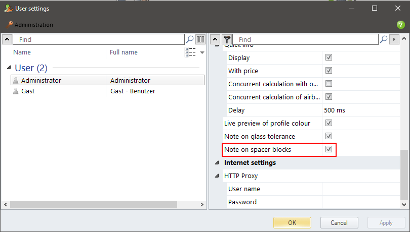Uncheck Note on spacer blocks
The height and width of the screenshot is (232, 410).
pos(329,149)
